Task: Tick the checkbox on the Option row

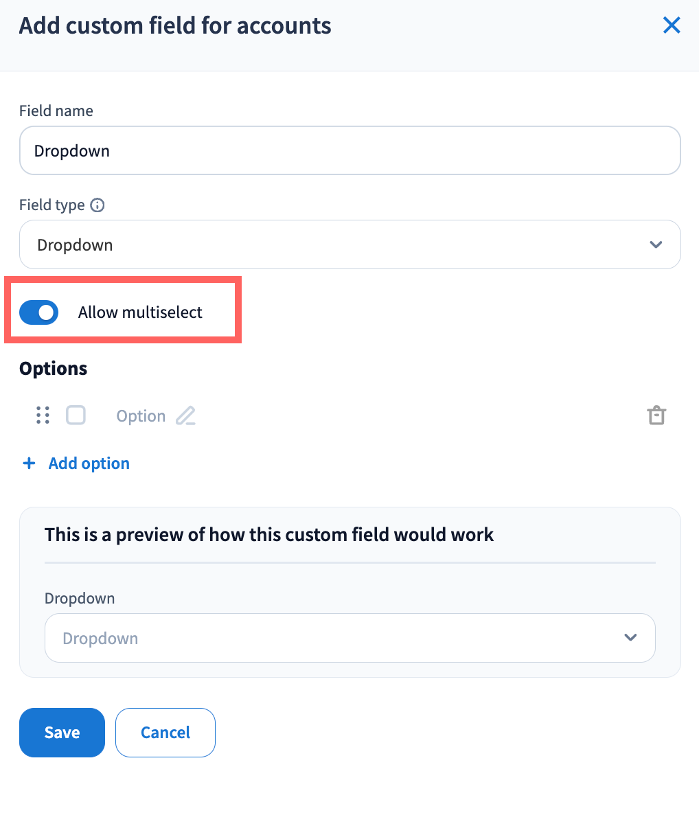Action: coord(76,415)
